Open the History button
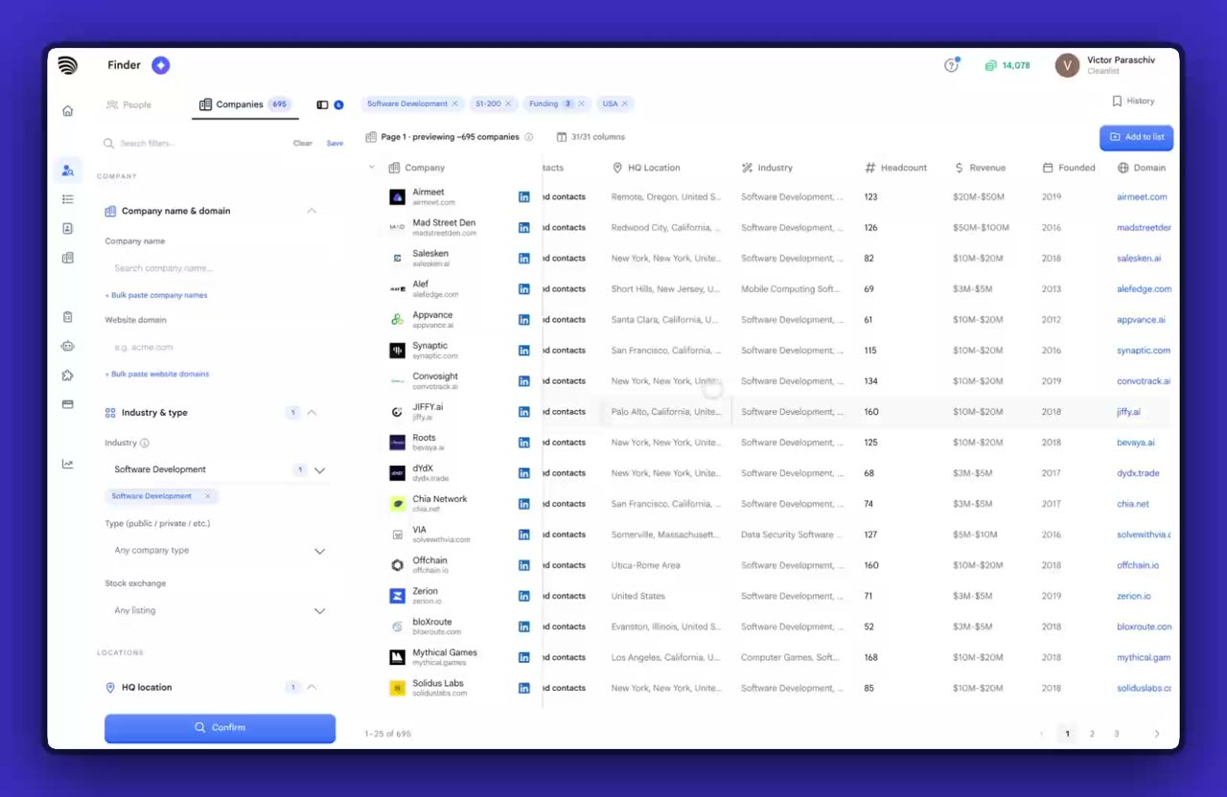Image resolution: width=1227 pixels, height=797 pixels. tap(1133, 101)
